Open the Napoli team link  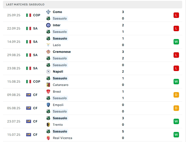(58, 72)
